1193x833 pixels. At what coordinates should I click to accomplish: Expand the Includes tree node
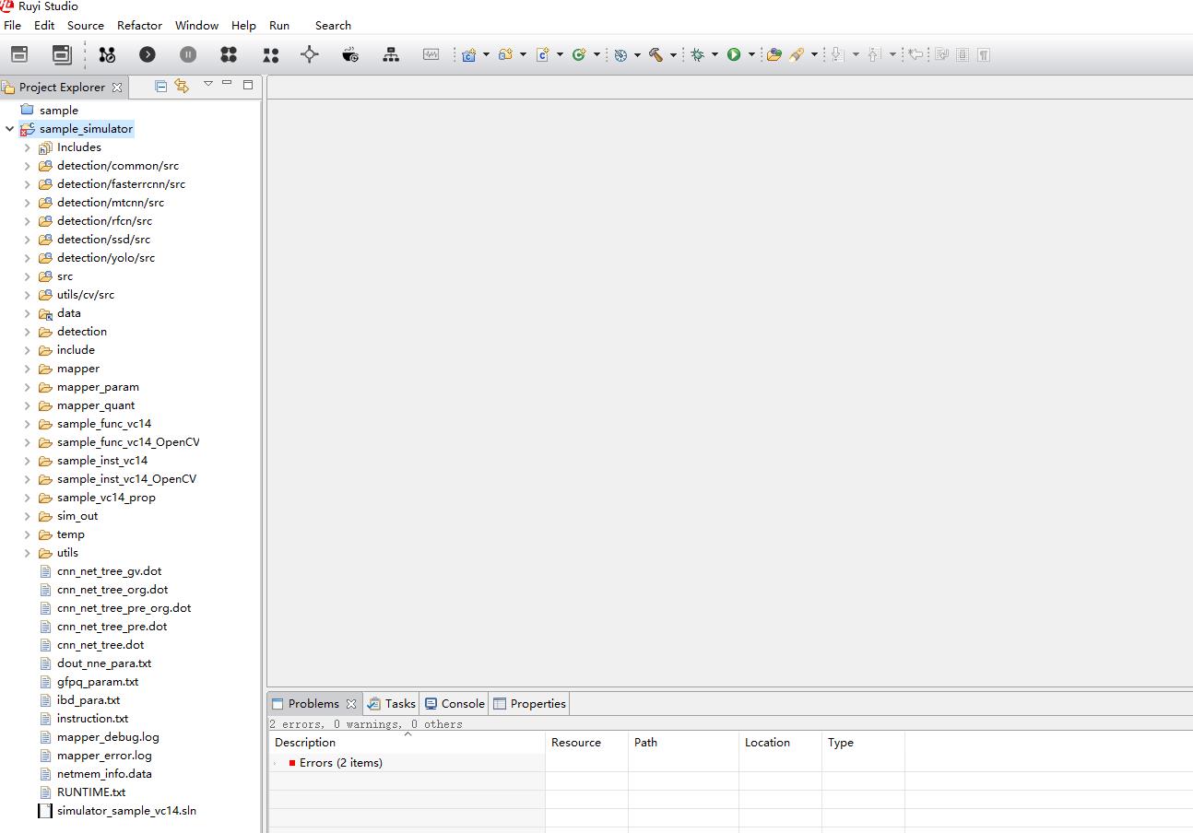tap(28, 147)
